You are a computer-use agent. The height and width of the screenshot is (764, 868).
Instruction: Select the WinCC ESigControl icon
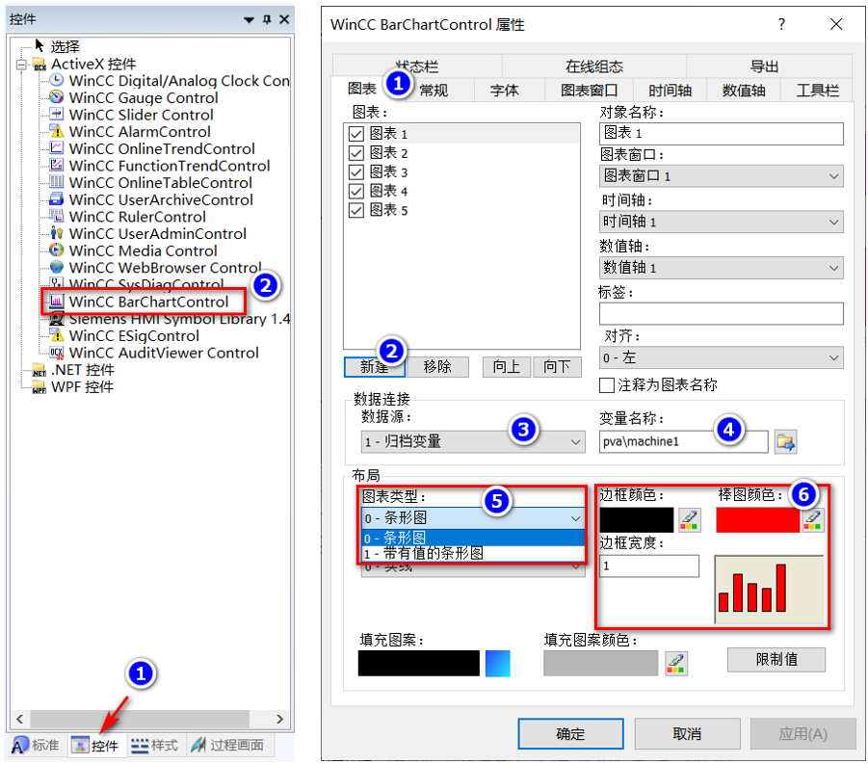click(57, 335)
